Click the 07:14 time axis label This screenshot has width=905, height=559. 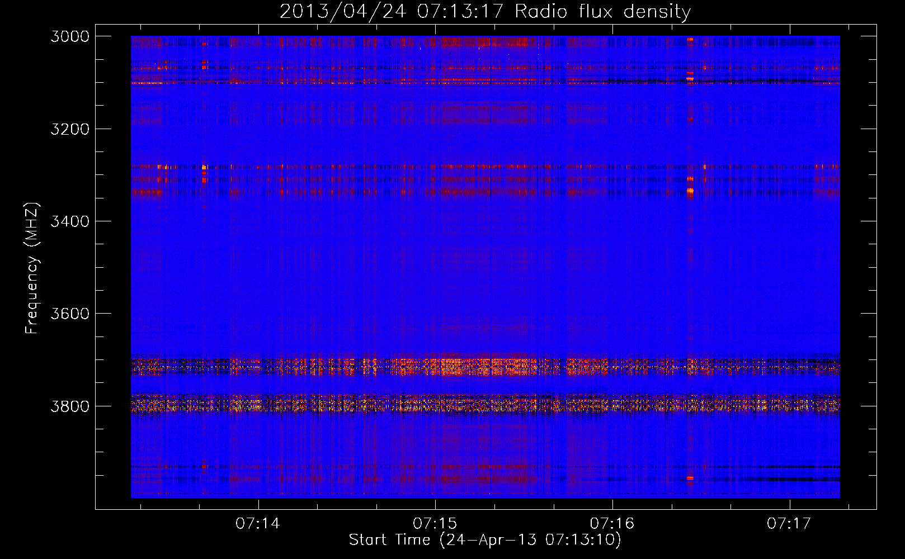[x=258, y=523]
